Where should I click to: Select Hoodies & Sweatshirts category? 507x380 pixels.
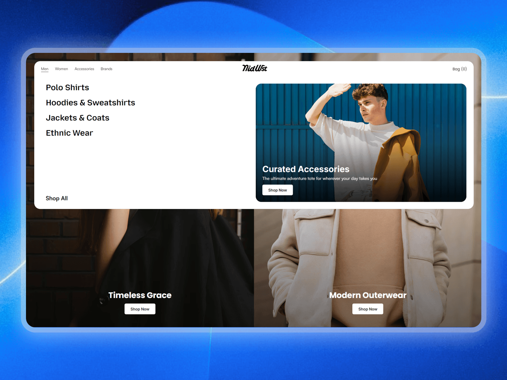(x=91, y=103)
